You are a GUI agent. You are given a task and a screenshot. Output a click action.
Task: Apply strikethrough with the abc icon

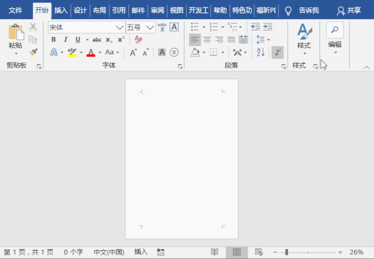click(97, 40)
